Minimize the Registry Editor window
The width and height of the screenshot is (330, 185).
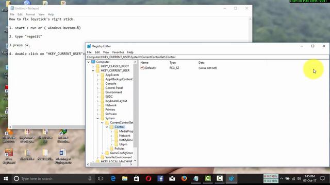point(302,46)
